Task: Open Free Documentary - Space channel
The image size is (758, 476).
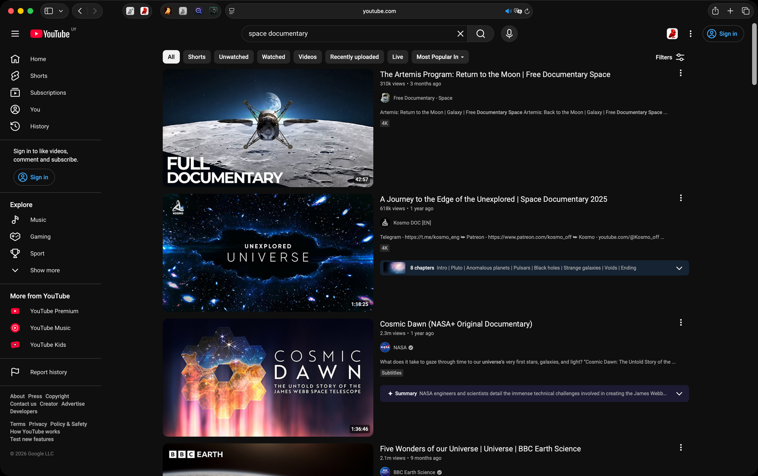Action: (423, 98)
